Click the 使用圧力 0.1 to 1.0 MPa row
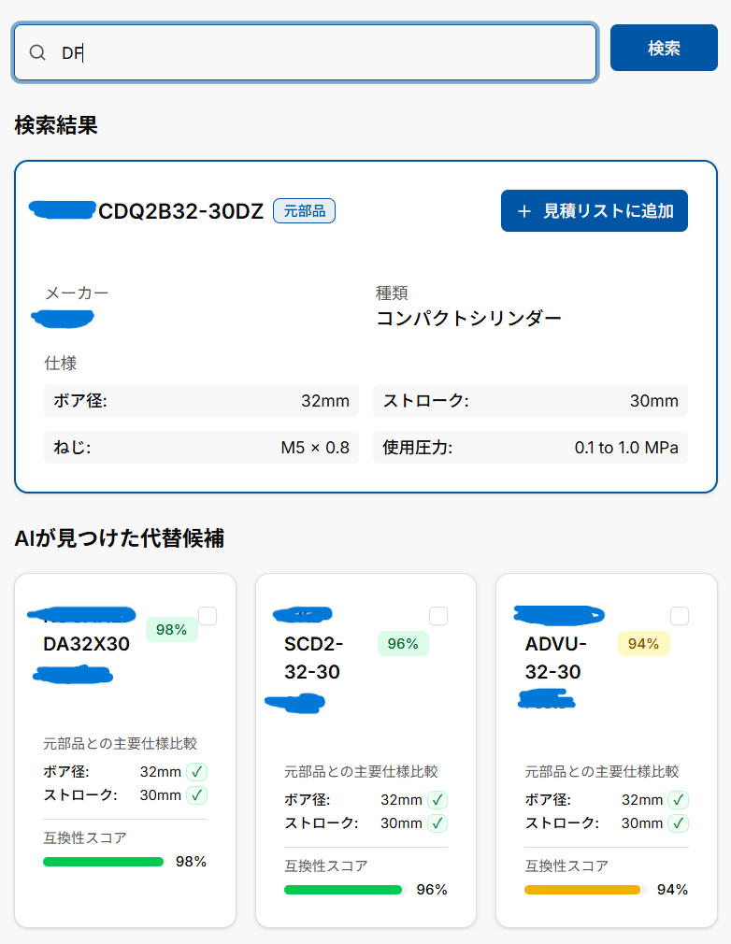This screenshot has height=944, width=731. (530, 448)
